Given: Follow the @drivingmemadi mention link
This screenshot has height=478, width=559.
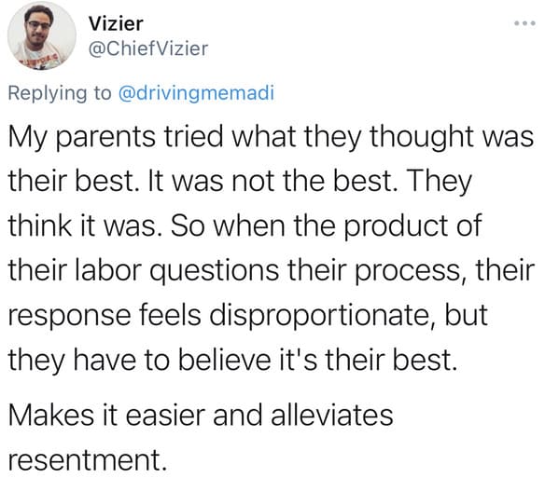Looking at the screenshot, I should tap(196, 93).
